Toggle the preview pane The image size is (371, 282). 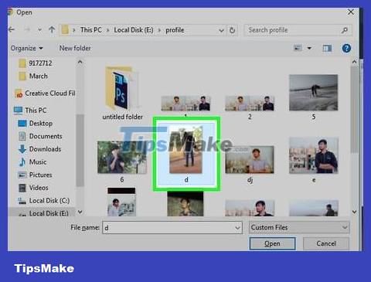[x=327, y=48]
